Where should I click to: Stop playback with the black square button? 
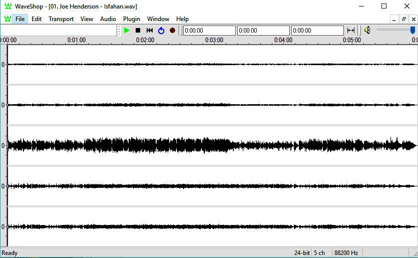coord(138,31)
